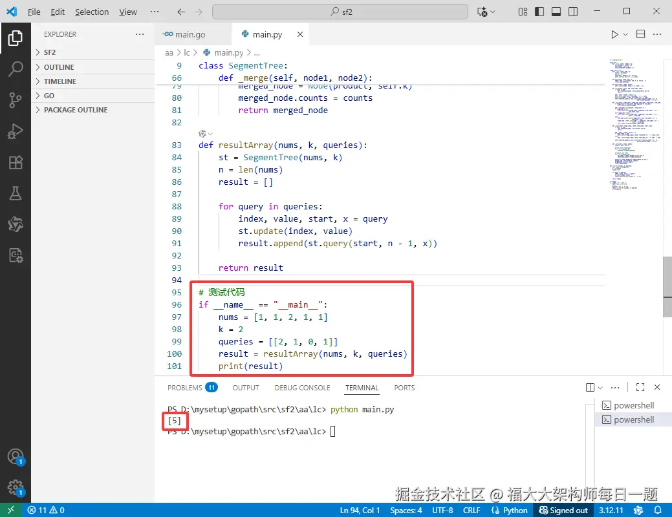Screen dimensions: 672x517
Task: Click the lc breadcrumb segment
Action: (187, 53)
